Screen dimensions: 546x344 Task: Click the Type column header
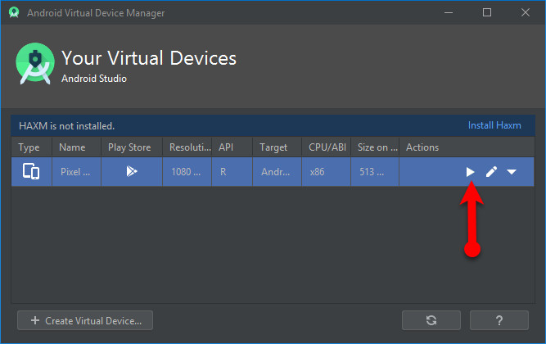[x=29, y=147]
